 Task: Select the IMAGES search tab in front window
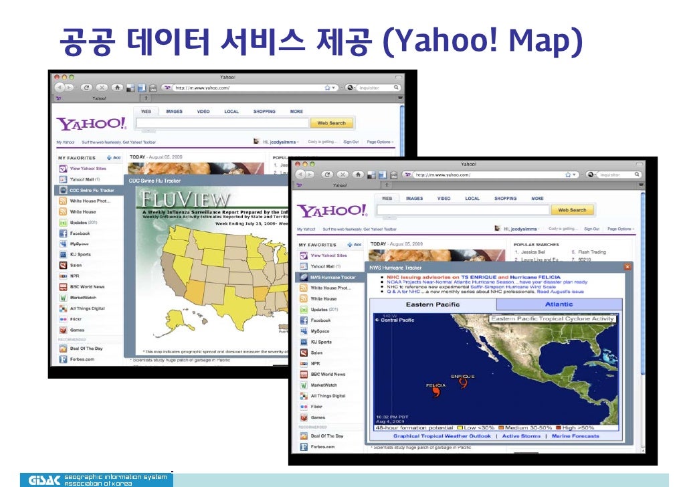(414, 199)
